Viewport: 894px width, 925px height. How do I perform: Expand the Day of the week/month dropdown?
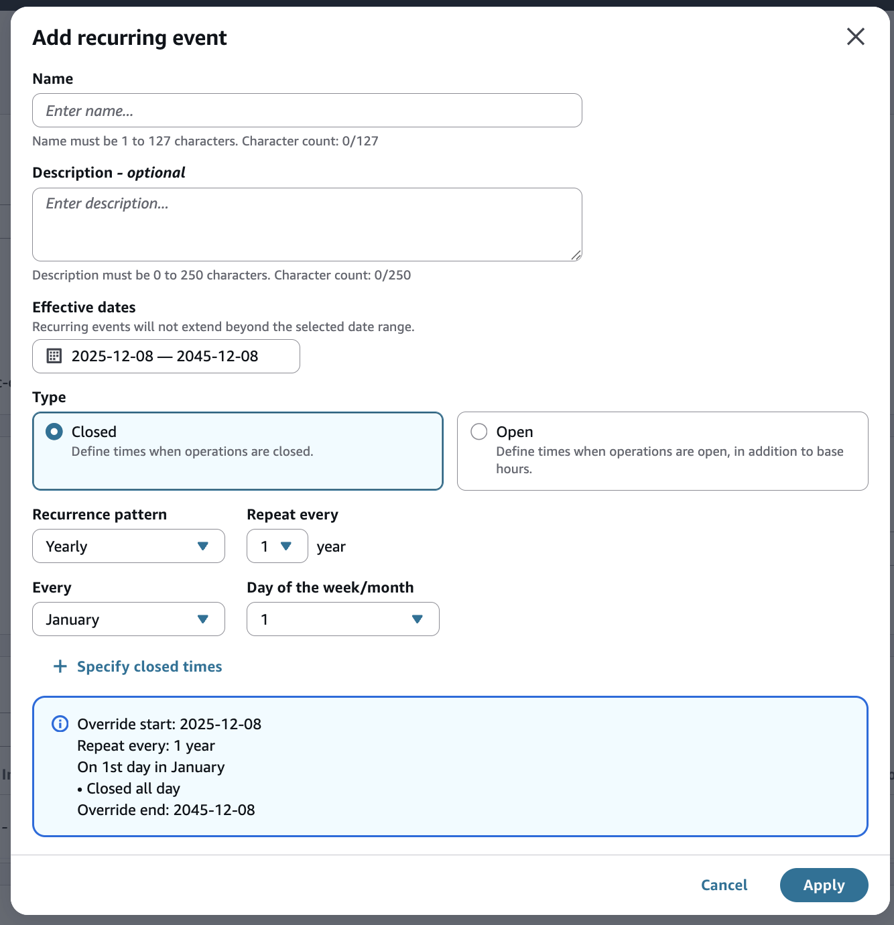[342, 619]
